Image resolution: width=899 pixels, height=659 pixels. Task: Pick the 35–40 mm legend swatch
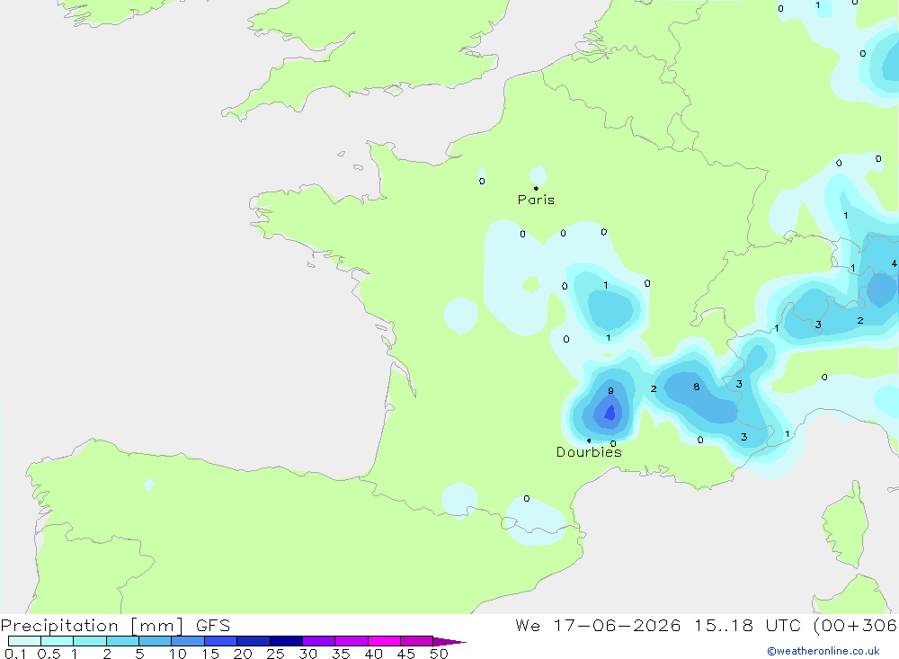(x=352, y=641)
